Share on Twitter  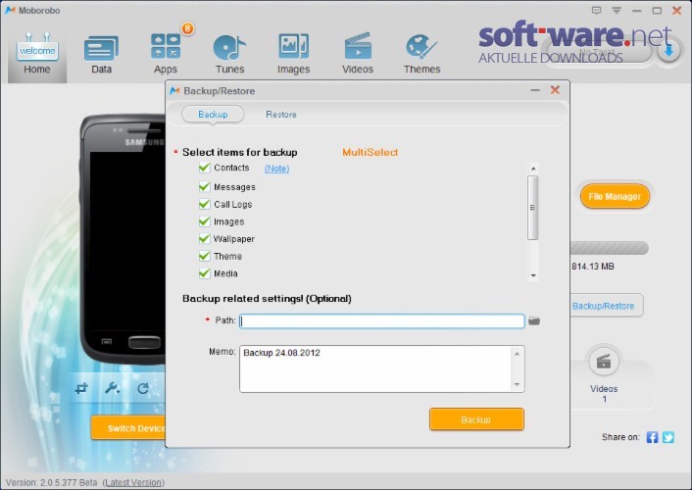click(x=667, y=437)
